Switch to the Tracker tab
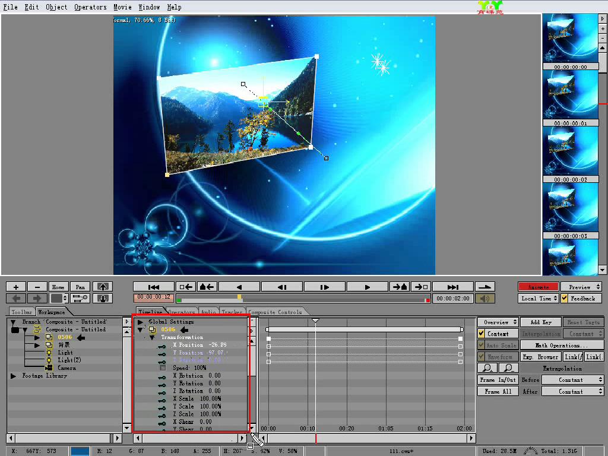The width and height of the screenshot is (608, 456). (232, 312)
